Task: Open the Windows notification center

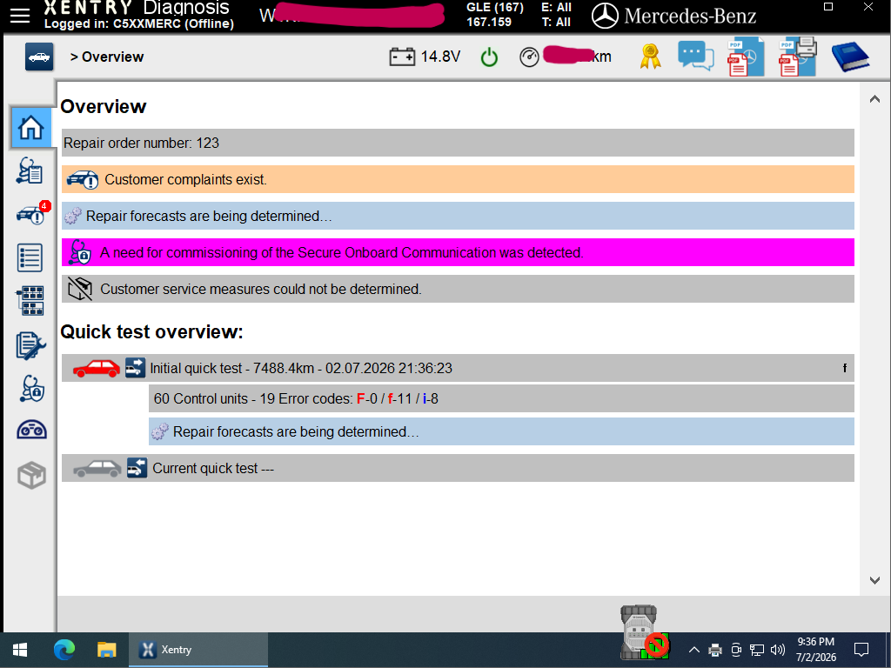Action: pyautogui.click(x=861, y=649)
